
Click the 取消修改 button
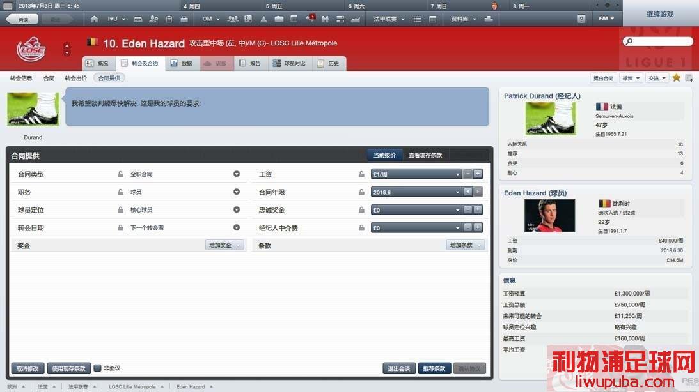click(x=27, y=368)
